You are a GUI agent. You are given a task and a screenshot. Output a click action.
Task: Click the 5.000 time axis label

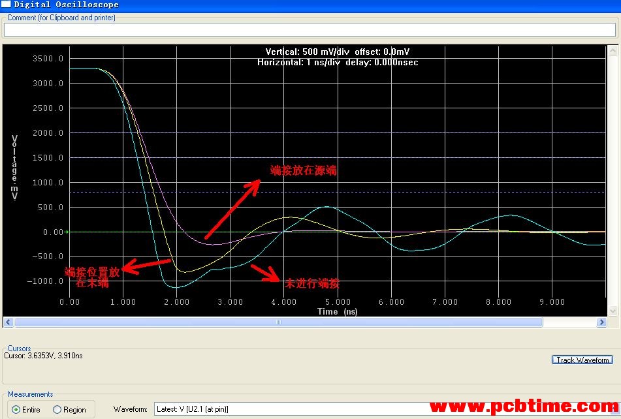coord(338,302)
